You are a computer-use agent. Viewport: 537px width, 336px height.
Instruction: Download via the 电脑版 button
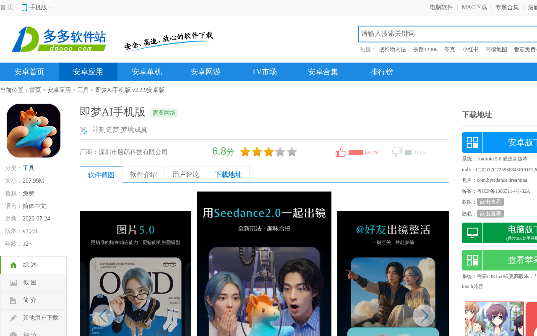pyautogui.click(x=499, y=233)
